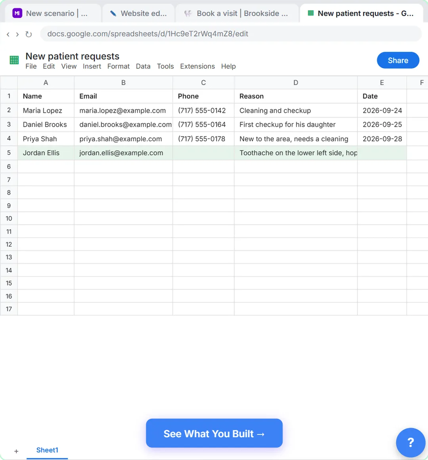Click the Email header cell

[123, 96]
